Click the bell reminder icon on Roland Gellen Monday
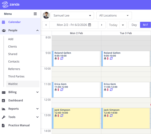The image size is (151, 134). 56,59
